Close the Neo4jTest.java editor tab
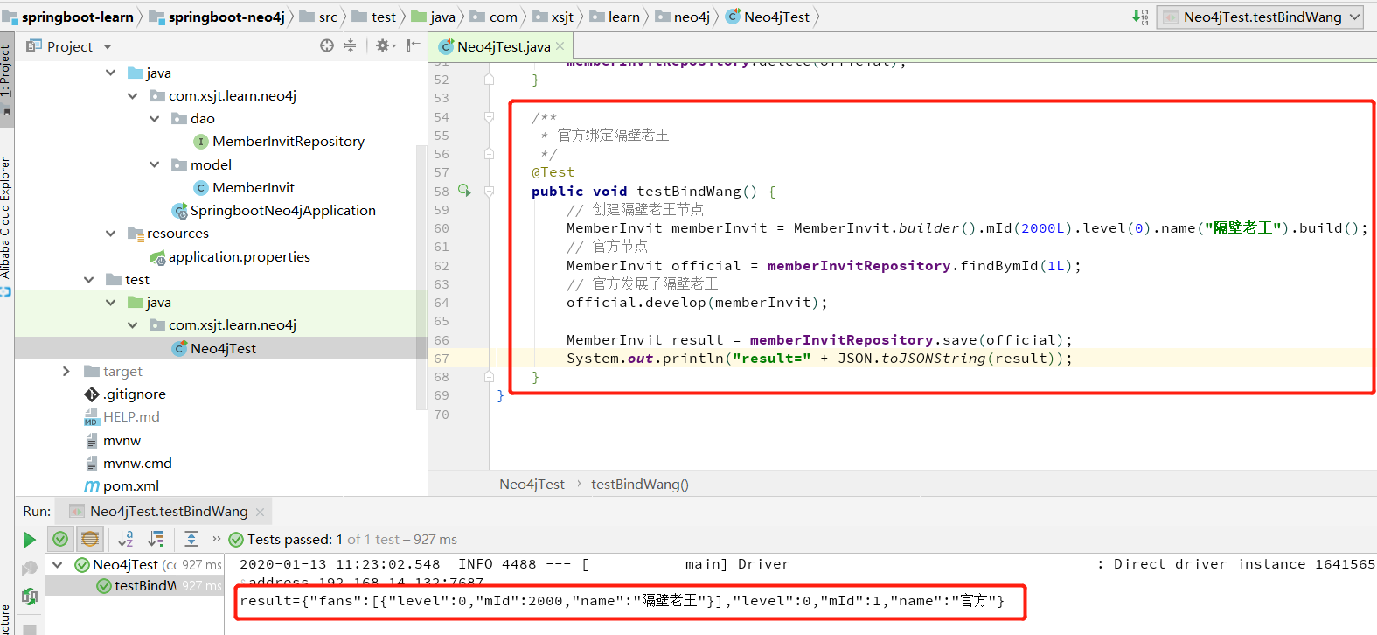This screenshot has height=635, width=1377. pos(560,46)
